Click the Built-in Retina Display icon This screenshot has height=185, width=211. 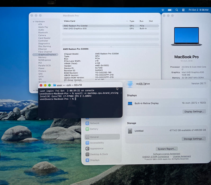130,103
